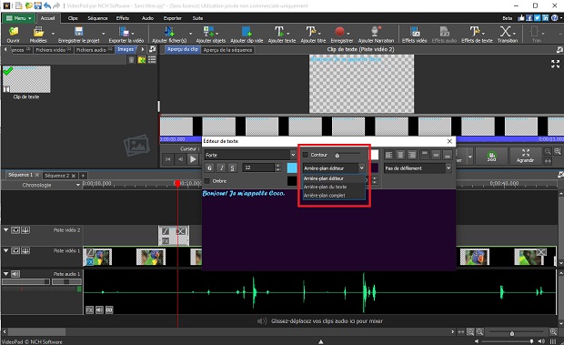Toggle italic I formatting button
Viewport: 564px width, 345px height.
click(x=222, y=167)
